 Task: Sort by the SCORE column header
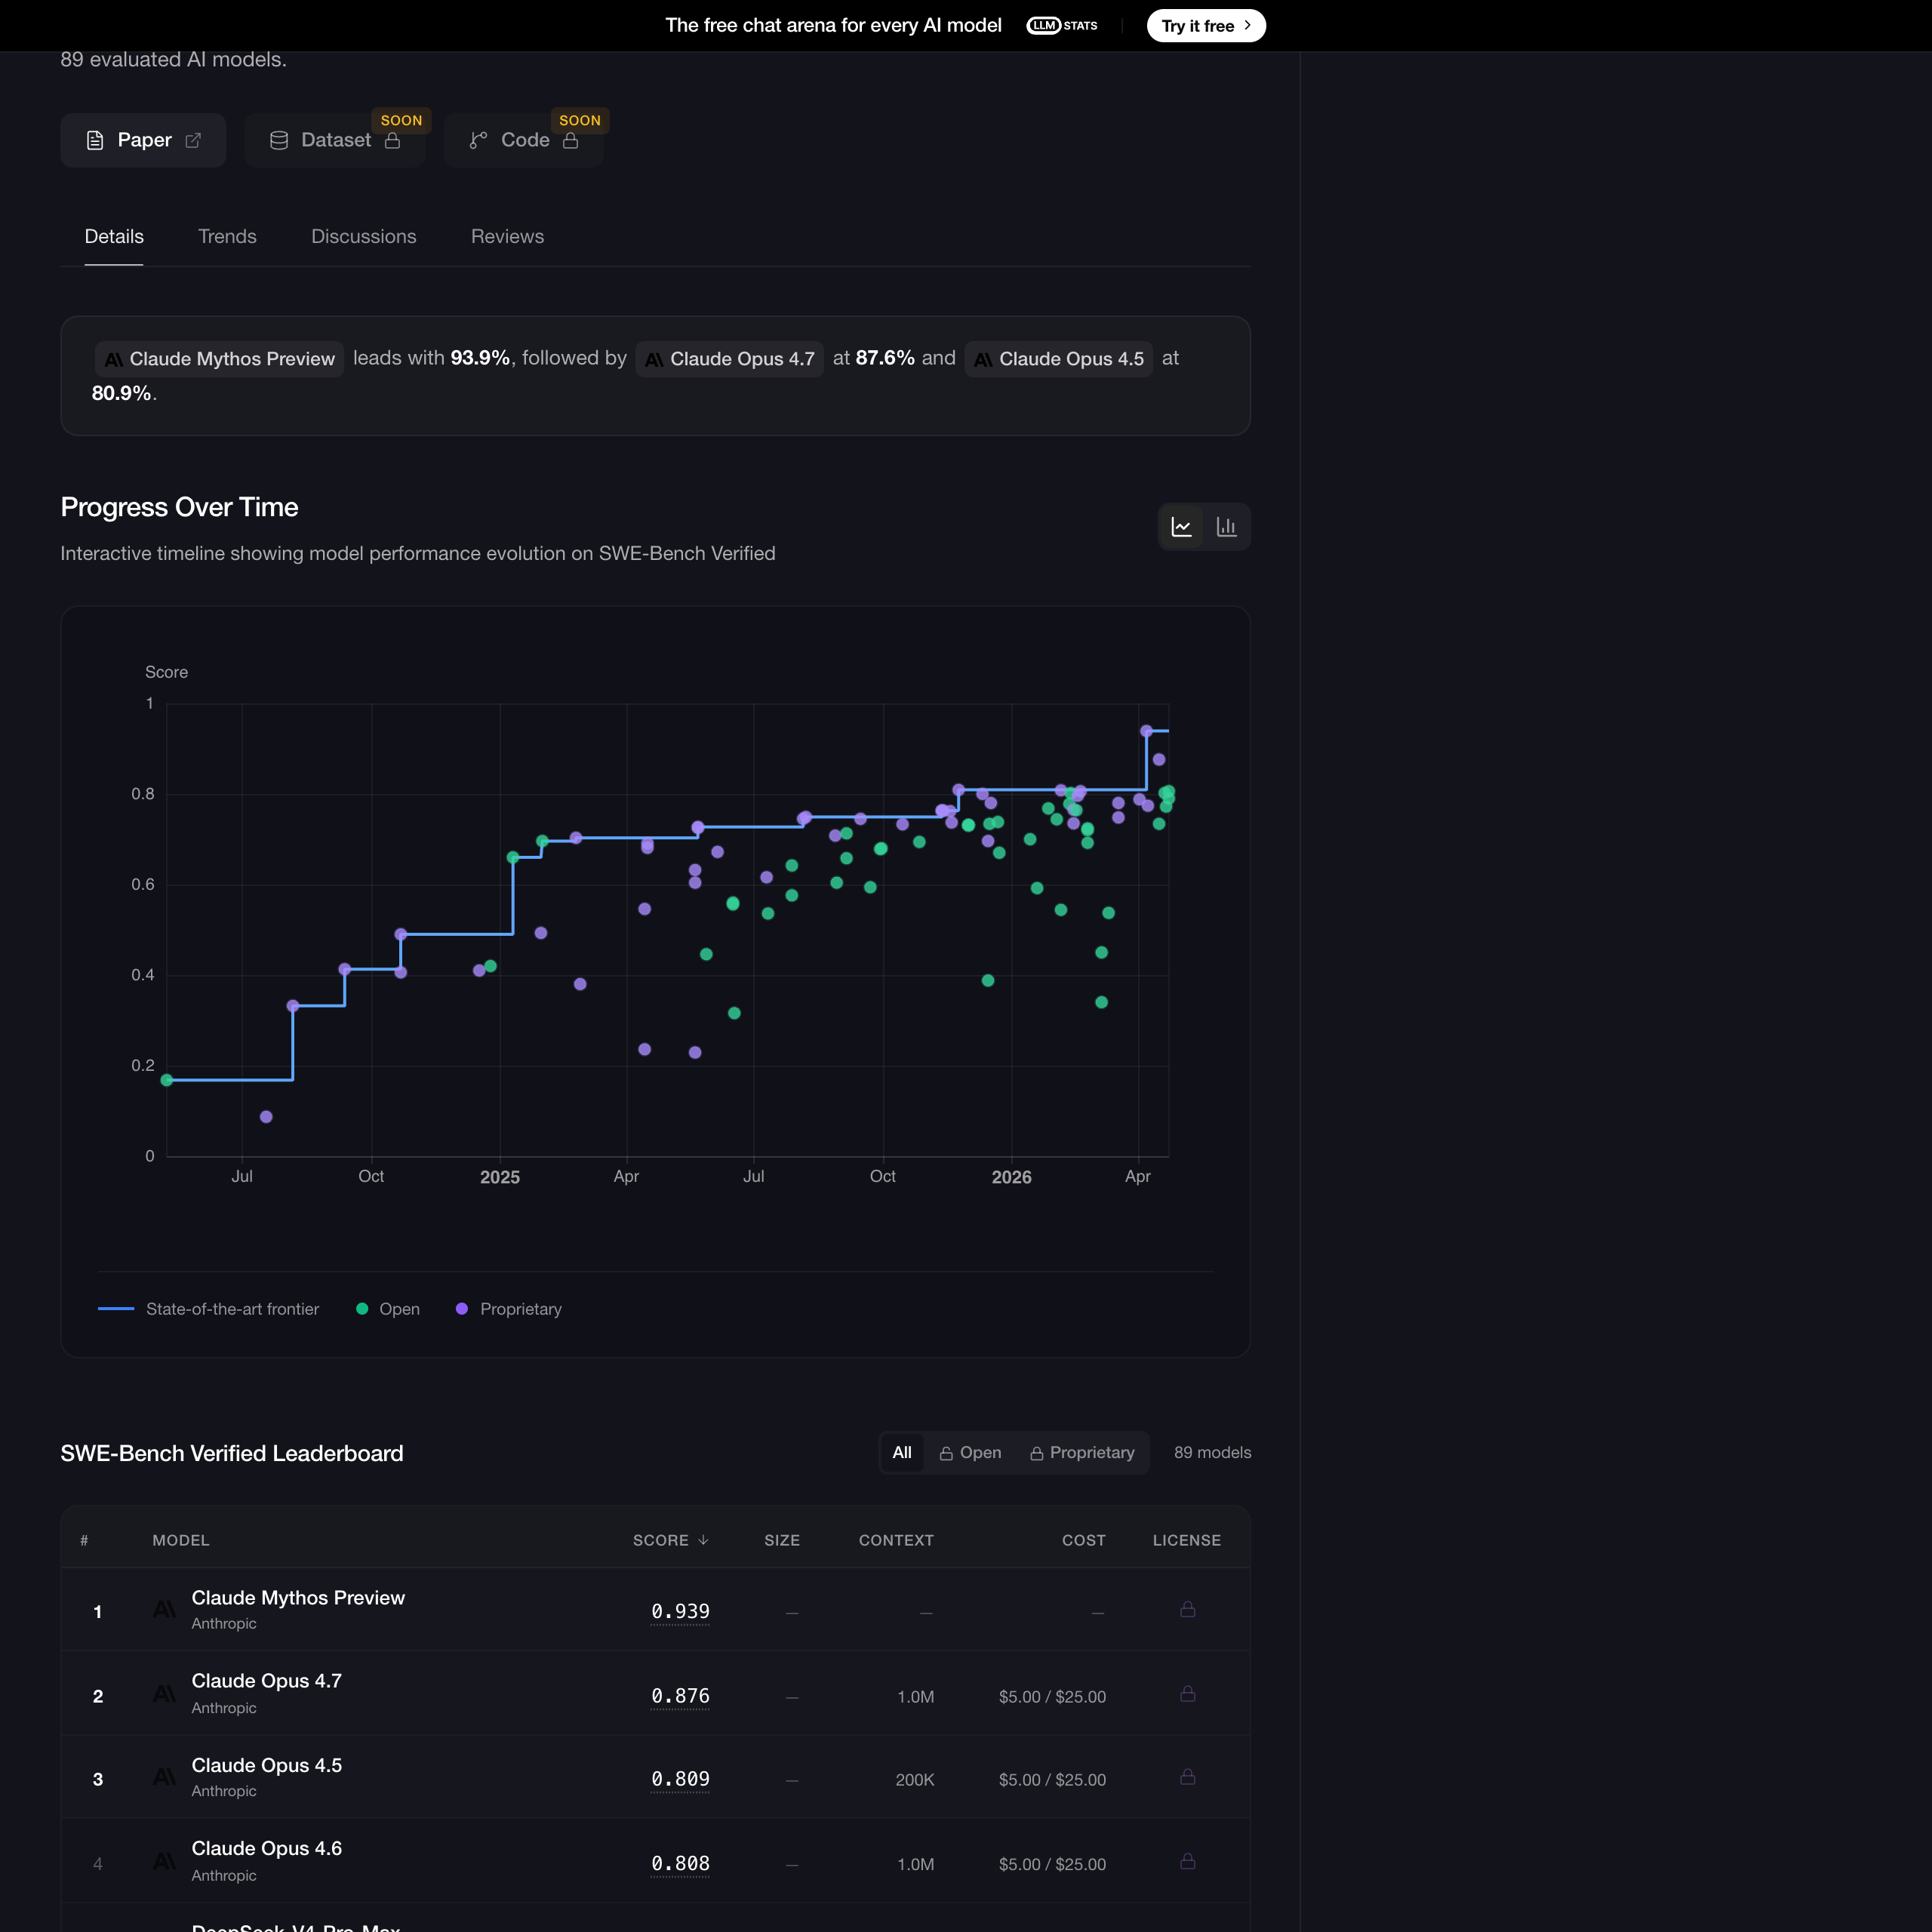[x=671, y=1540]
